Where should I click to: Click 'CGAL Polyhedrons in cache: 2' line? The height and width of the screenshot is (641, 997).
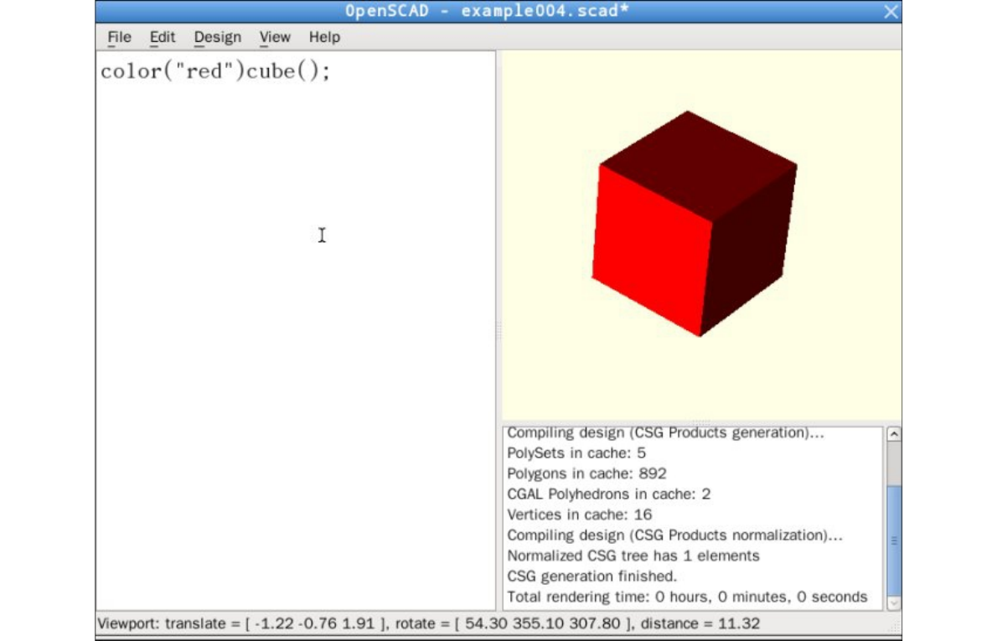click(608, 494)
